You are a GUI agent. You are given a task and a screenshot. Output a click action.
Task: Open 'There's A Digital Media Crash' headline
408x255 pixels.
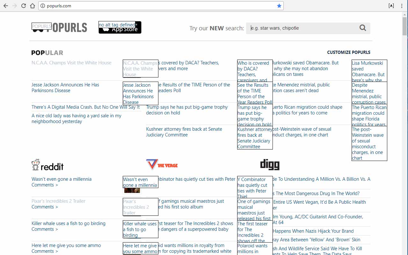86,107
